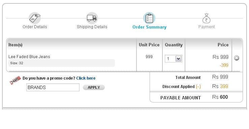Click the Lee Faded Blue Jeans item name
Screen dimensions: 249x129
[x=29, y=57]
